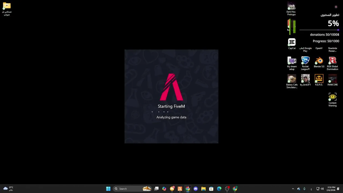Open the Bakery Cafe Simulator shortcut
343x193 pixels.
(292, 82)
